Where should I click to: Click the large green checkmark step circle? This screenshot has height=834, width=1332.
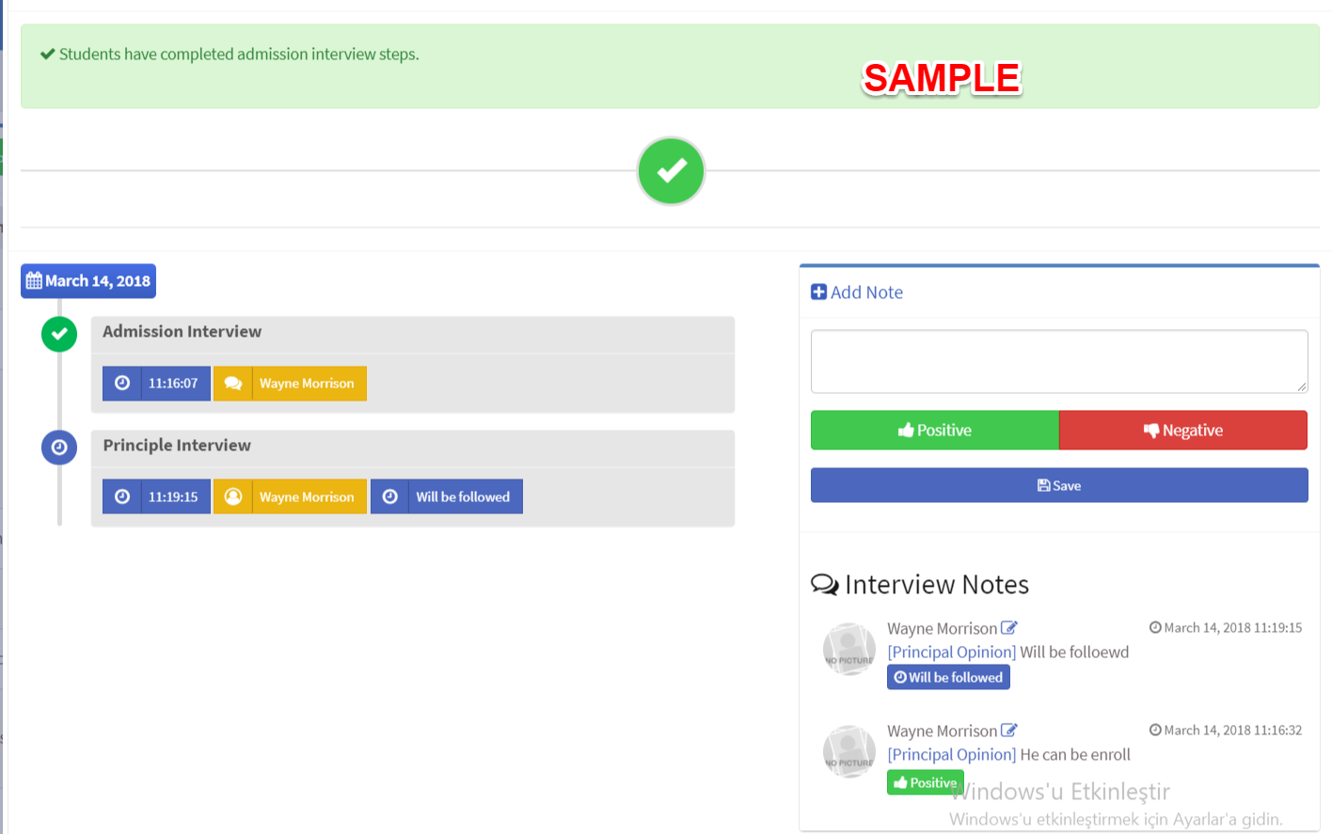(671, 171)
